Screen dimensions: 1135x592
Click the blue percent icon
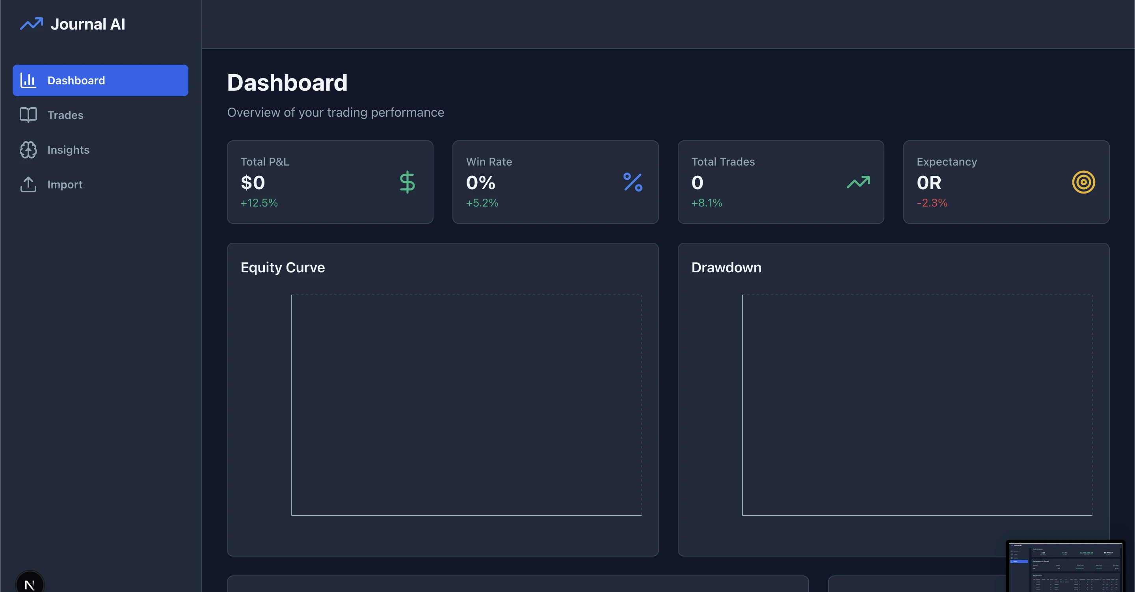[x=633, y=182]
